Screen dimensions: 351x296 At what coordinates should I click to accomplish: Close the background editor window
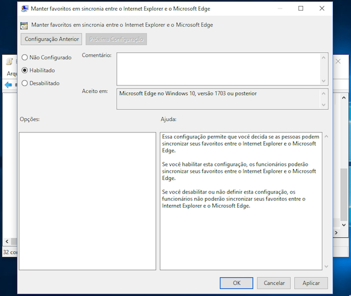(338, 61)
